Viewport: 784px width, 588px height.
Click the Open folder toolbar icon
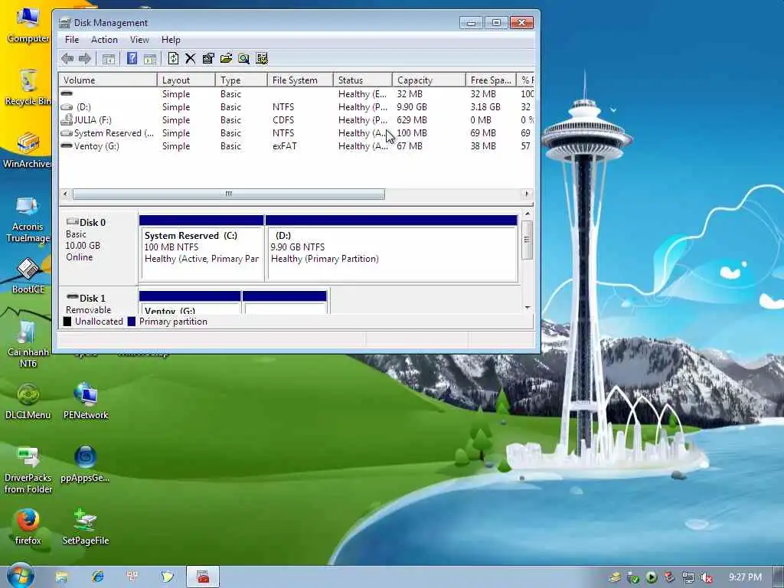coord(226,58)
